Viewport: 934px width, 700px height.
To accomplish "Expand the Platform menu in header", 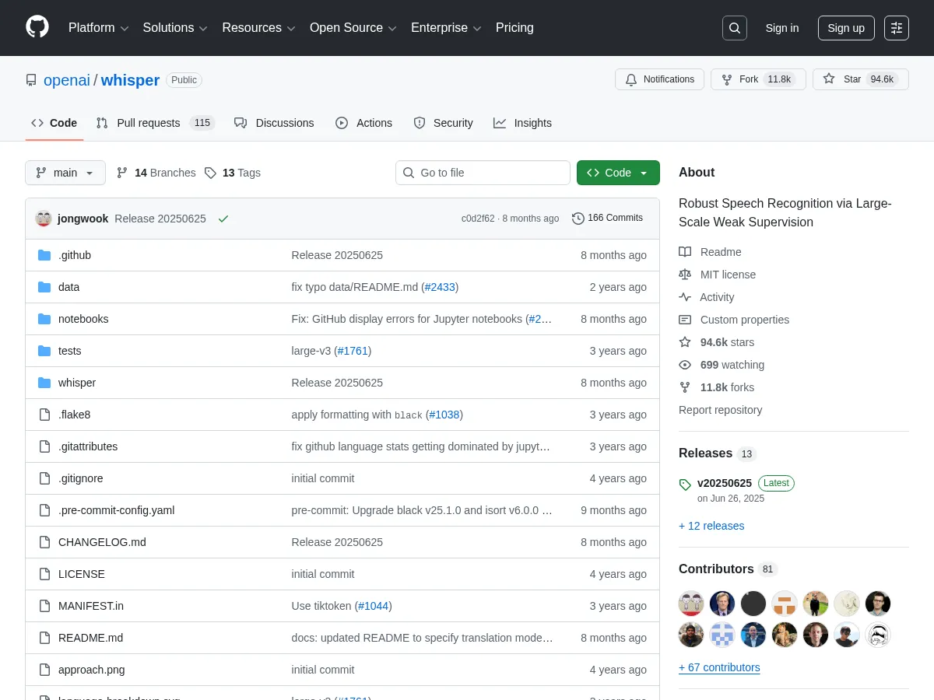I will 98,28.
